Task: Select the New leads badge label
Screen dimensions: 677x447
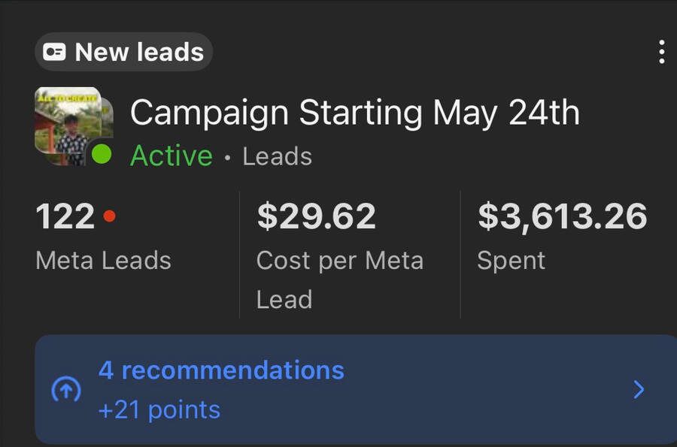Action: [139, 52]
